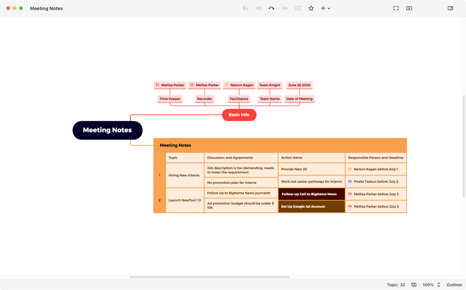Screen dimensions: 466x290
Task: Open the star Marker icon
Action: point(311,8)
